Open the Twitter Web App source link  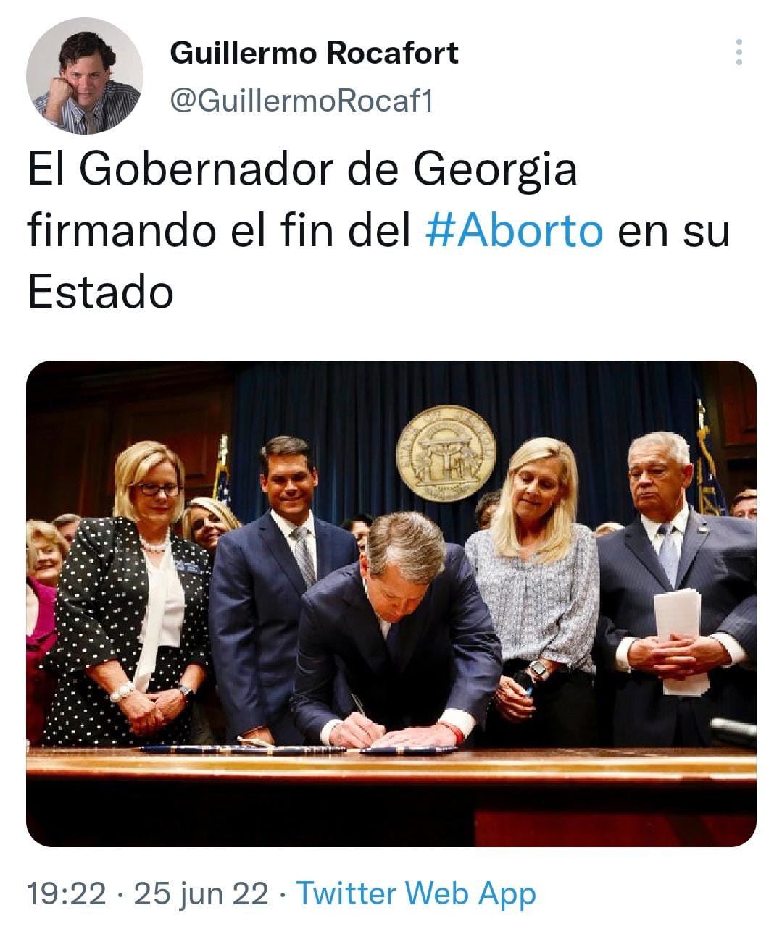[x=416, y=893]
